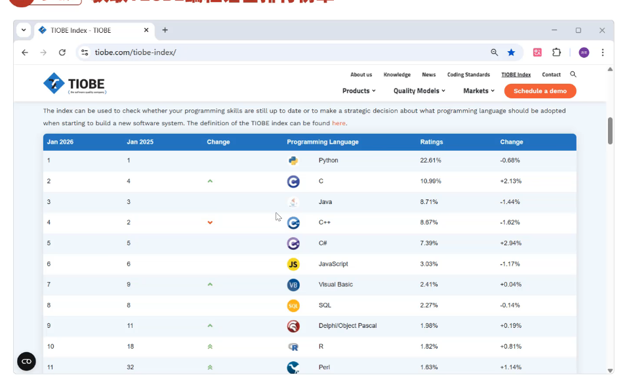The image size is (631, 383).
Task: Expand the Markets menu
Action: 479,91
